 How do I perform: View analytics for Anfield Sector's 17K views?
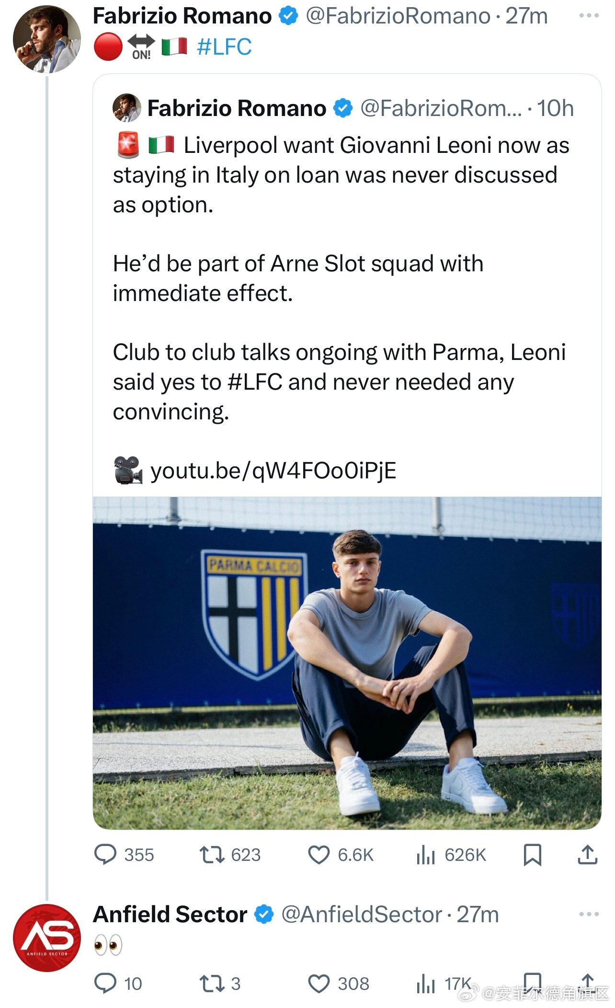pos(425,984)
